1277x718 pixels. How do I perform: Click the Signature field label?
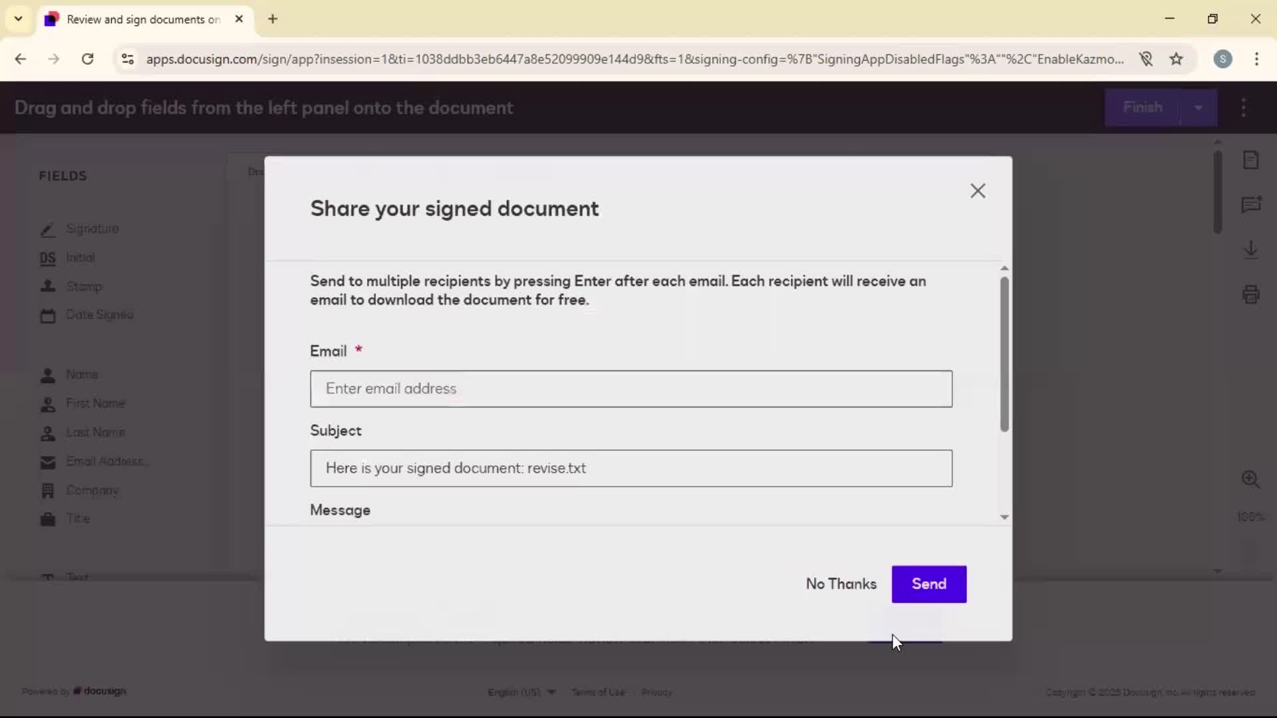tap(92, 229)
